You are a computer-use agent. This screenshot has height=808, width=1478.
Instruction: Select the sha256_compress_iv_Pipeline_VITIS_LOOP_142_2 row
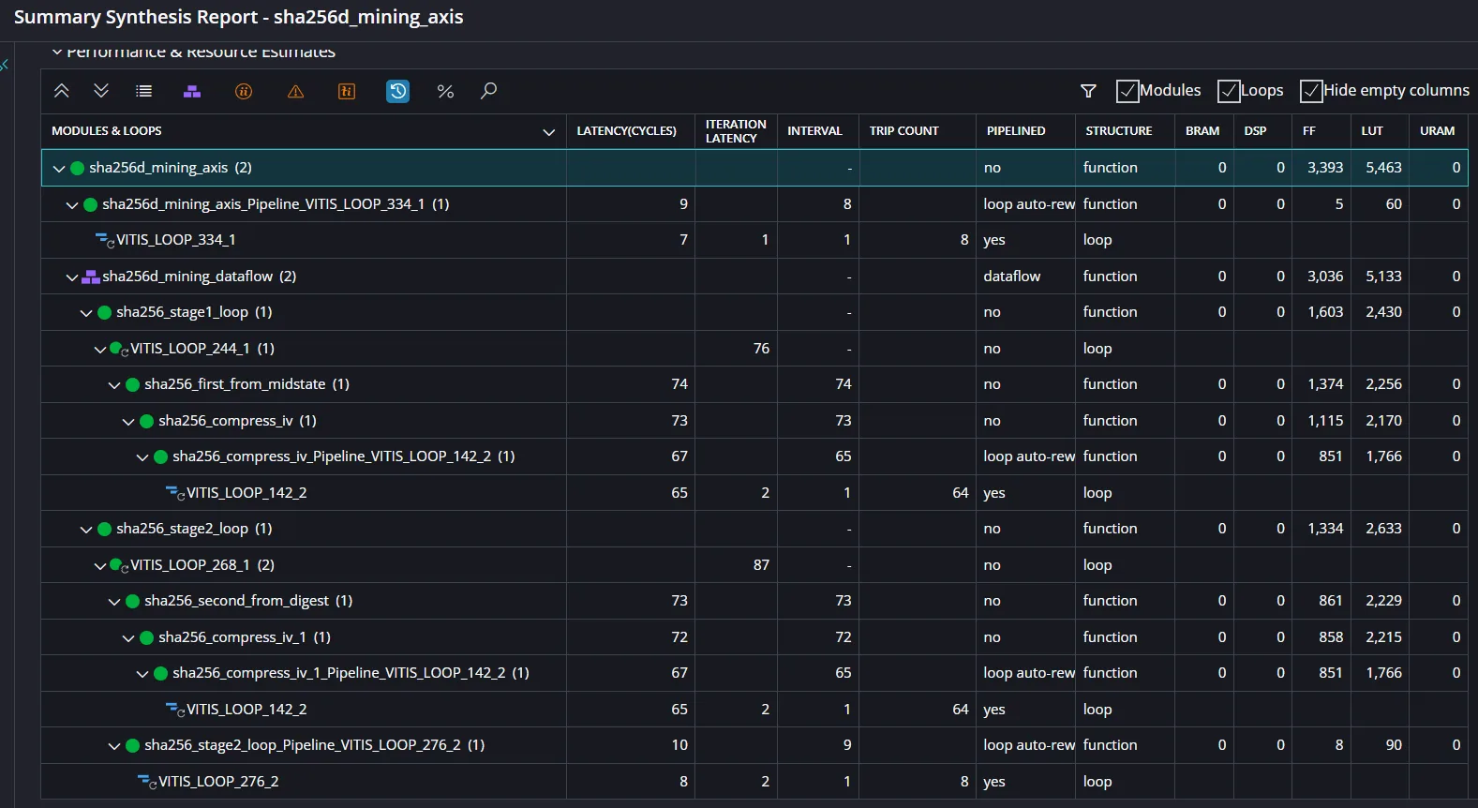pyautogui.click(x=754, y=456)
